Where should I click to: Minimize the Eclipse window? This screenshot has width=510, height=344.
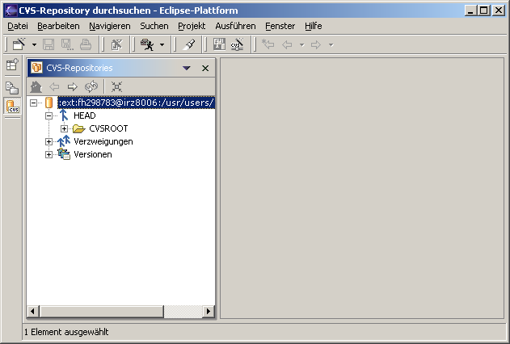point(470,10)
